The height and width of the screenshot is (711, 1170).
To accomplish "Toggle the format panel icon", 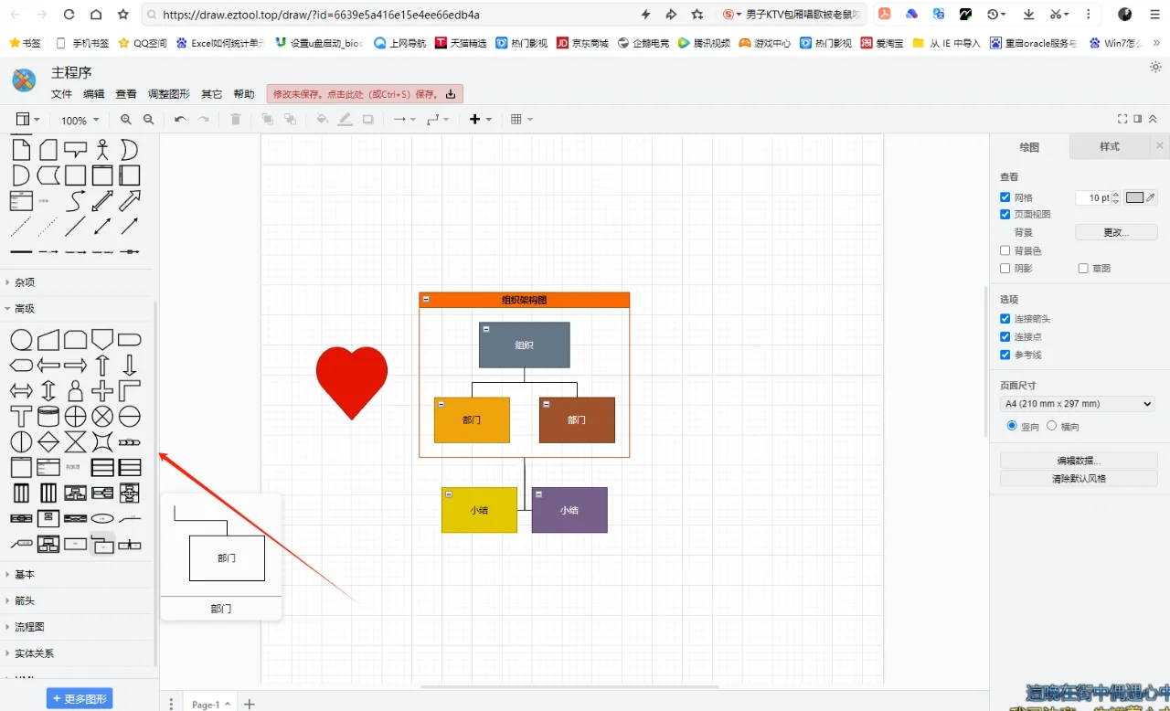I will (x=1138, y=119).
